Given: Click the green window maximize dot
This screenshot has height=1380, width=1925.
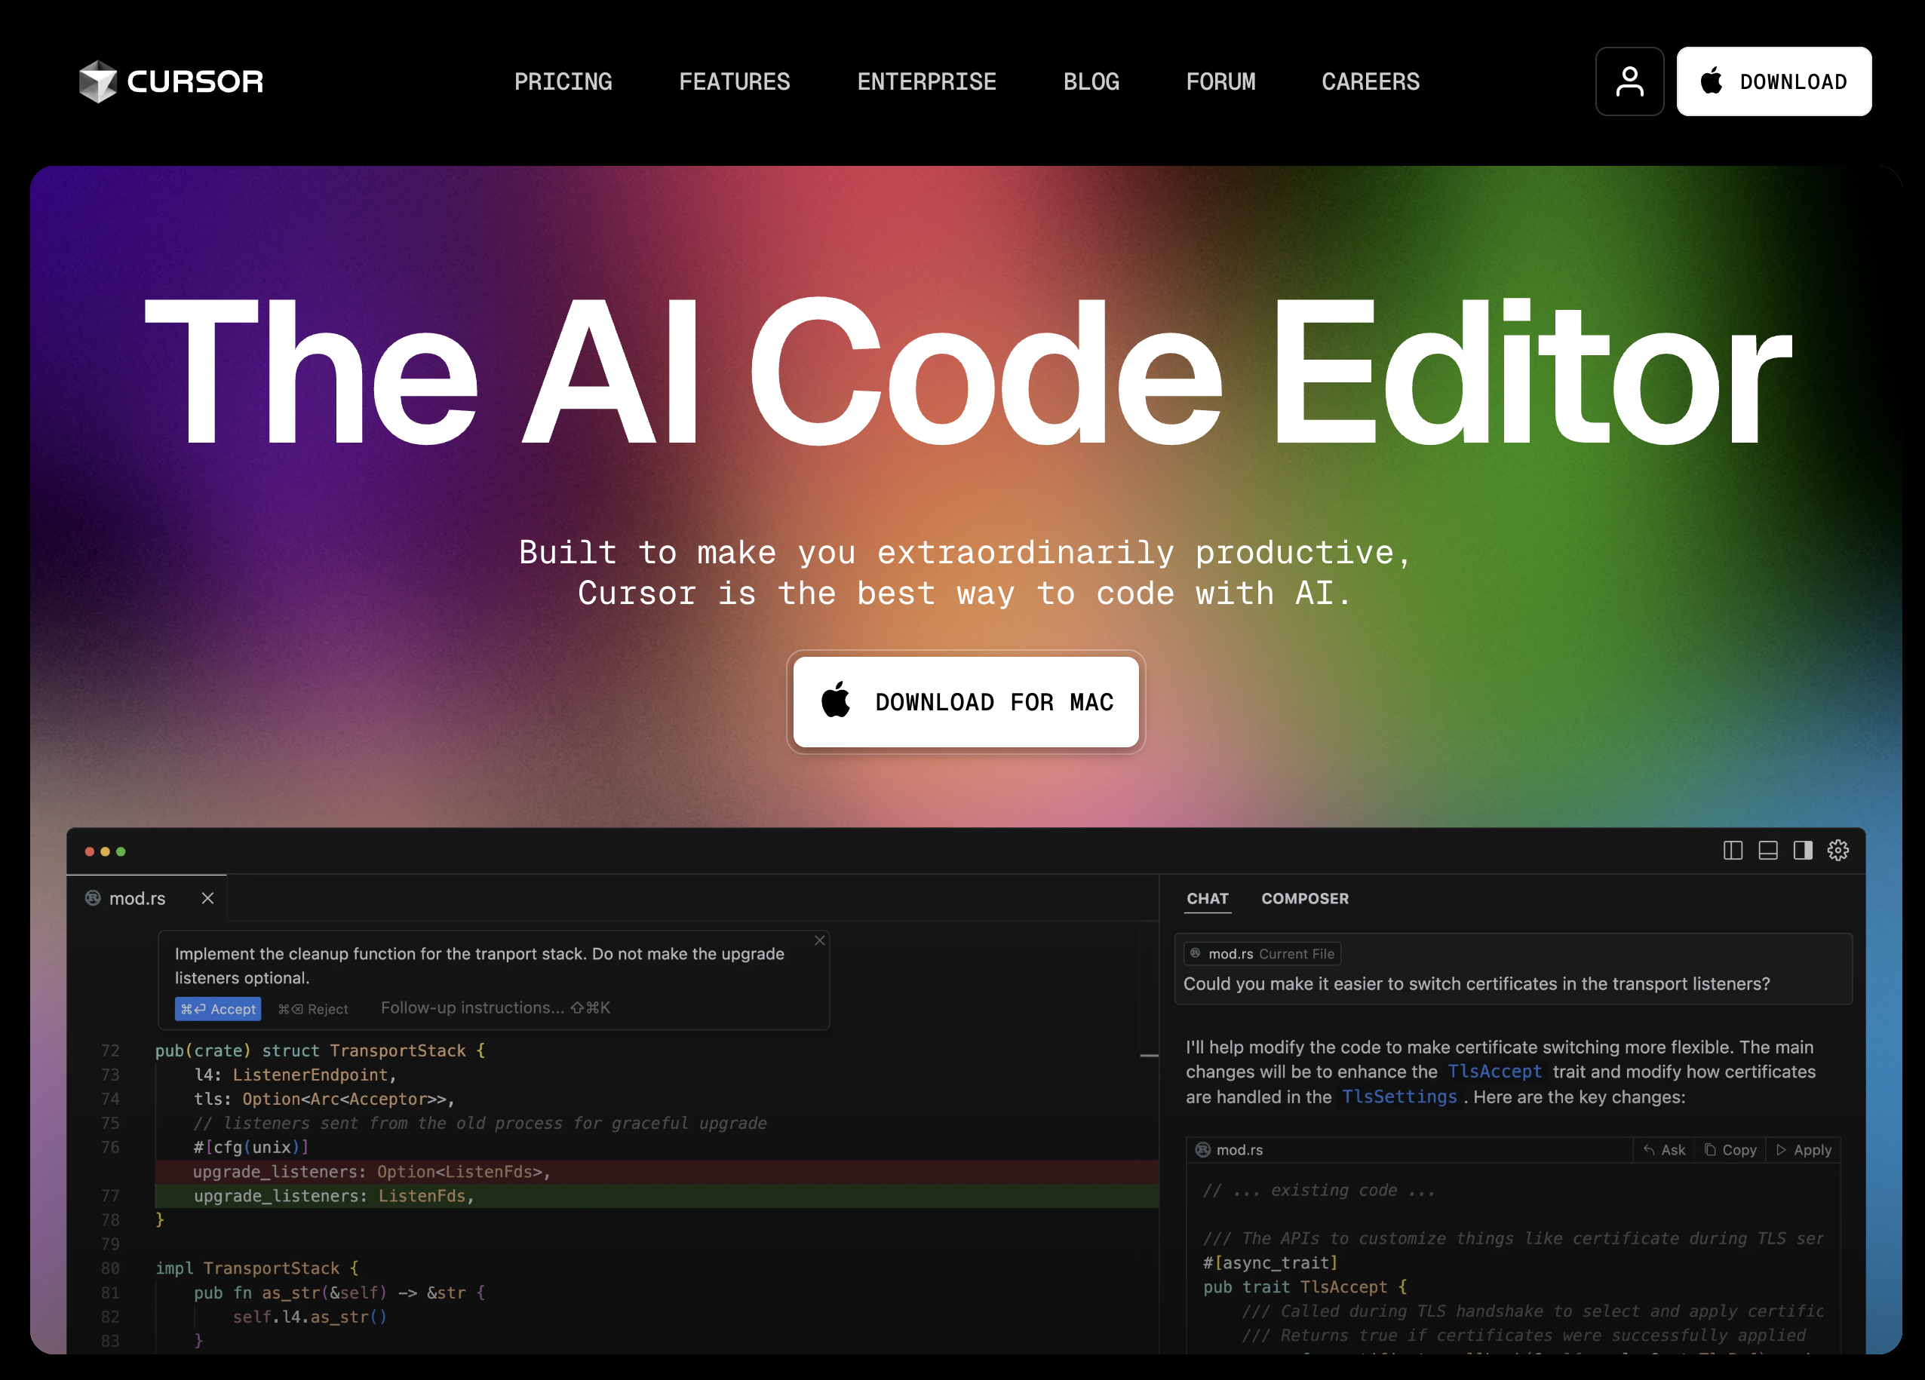Looking at the screenshot, I should click(x=121, y=851).
